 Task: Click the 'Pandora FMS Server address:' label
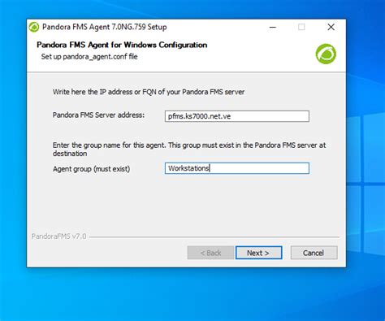pos(98,115)
